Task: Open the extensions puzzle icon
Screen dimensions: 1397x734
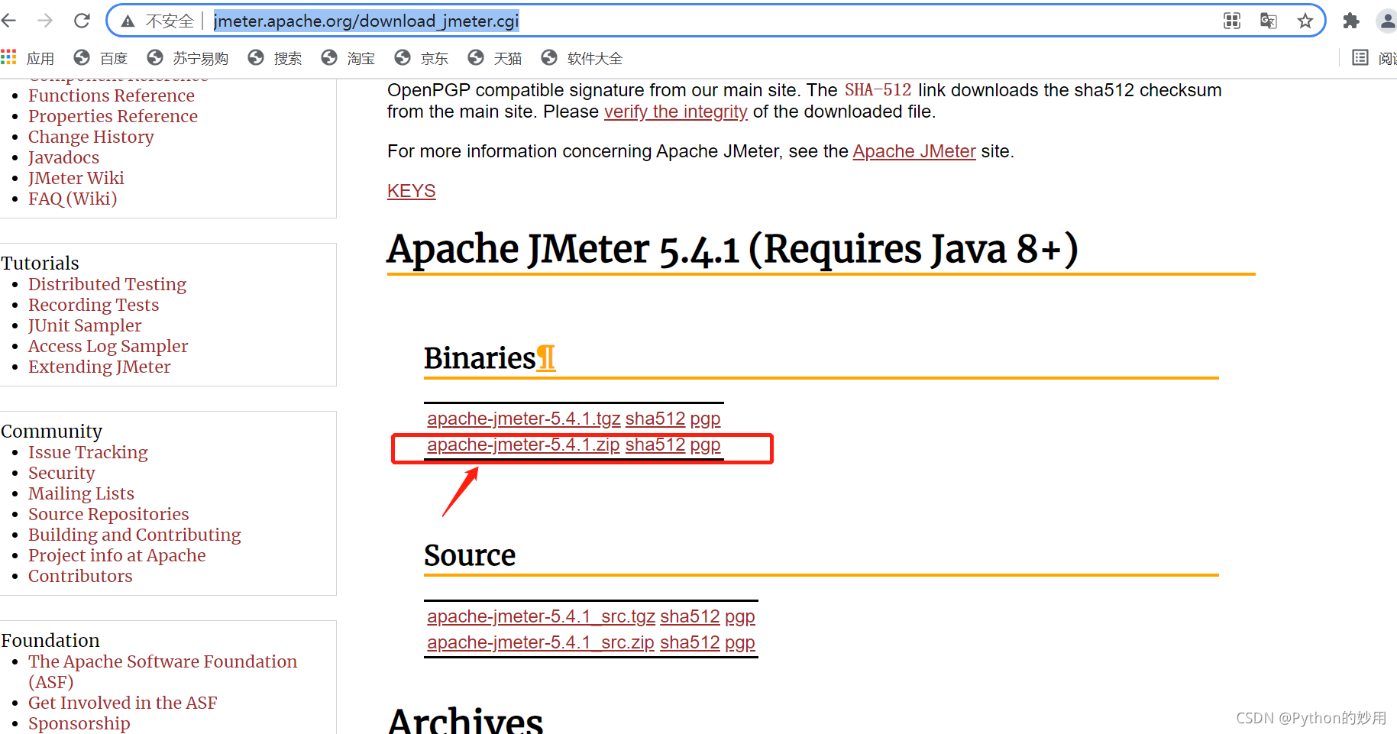Action: (x=1351, y=21)
